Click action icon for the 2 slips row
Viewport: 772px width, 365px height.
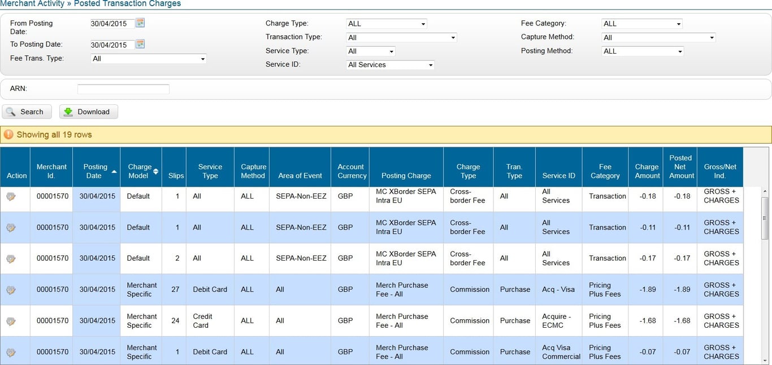coord(11,259)
